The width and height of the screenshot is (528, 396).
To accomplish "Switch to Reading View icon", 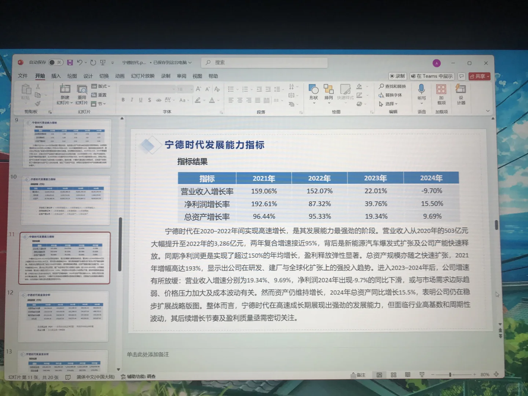I will click(x=407, y=375).
